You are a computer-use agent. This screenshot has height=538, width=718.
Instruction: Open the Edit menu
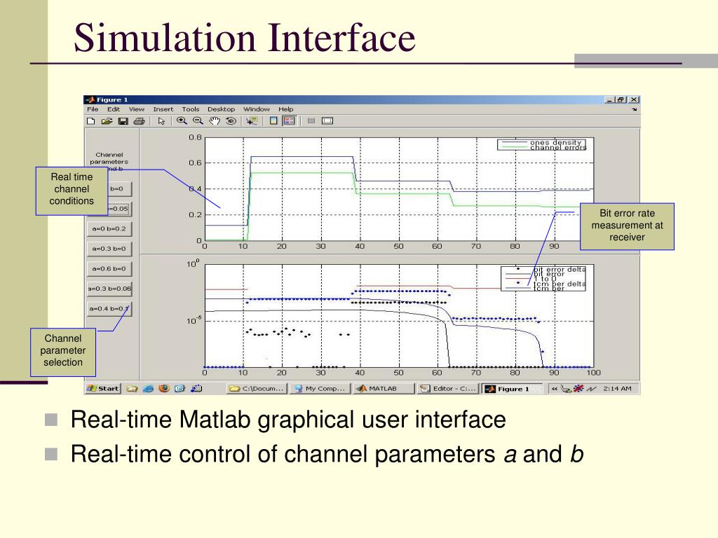coord(114,109)
